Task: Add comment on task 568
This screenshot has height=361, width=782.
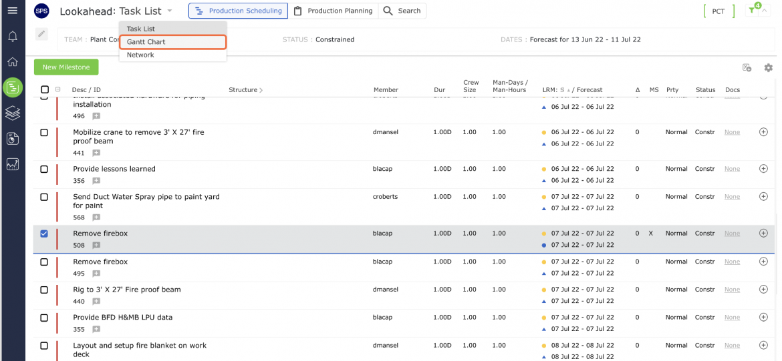Action: (x=96, y=218)
